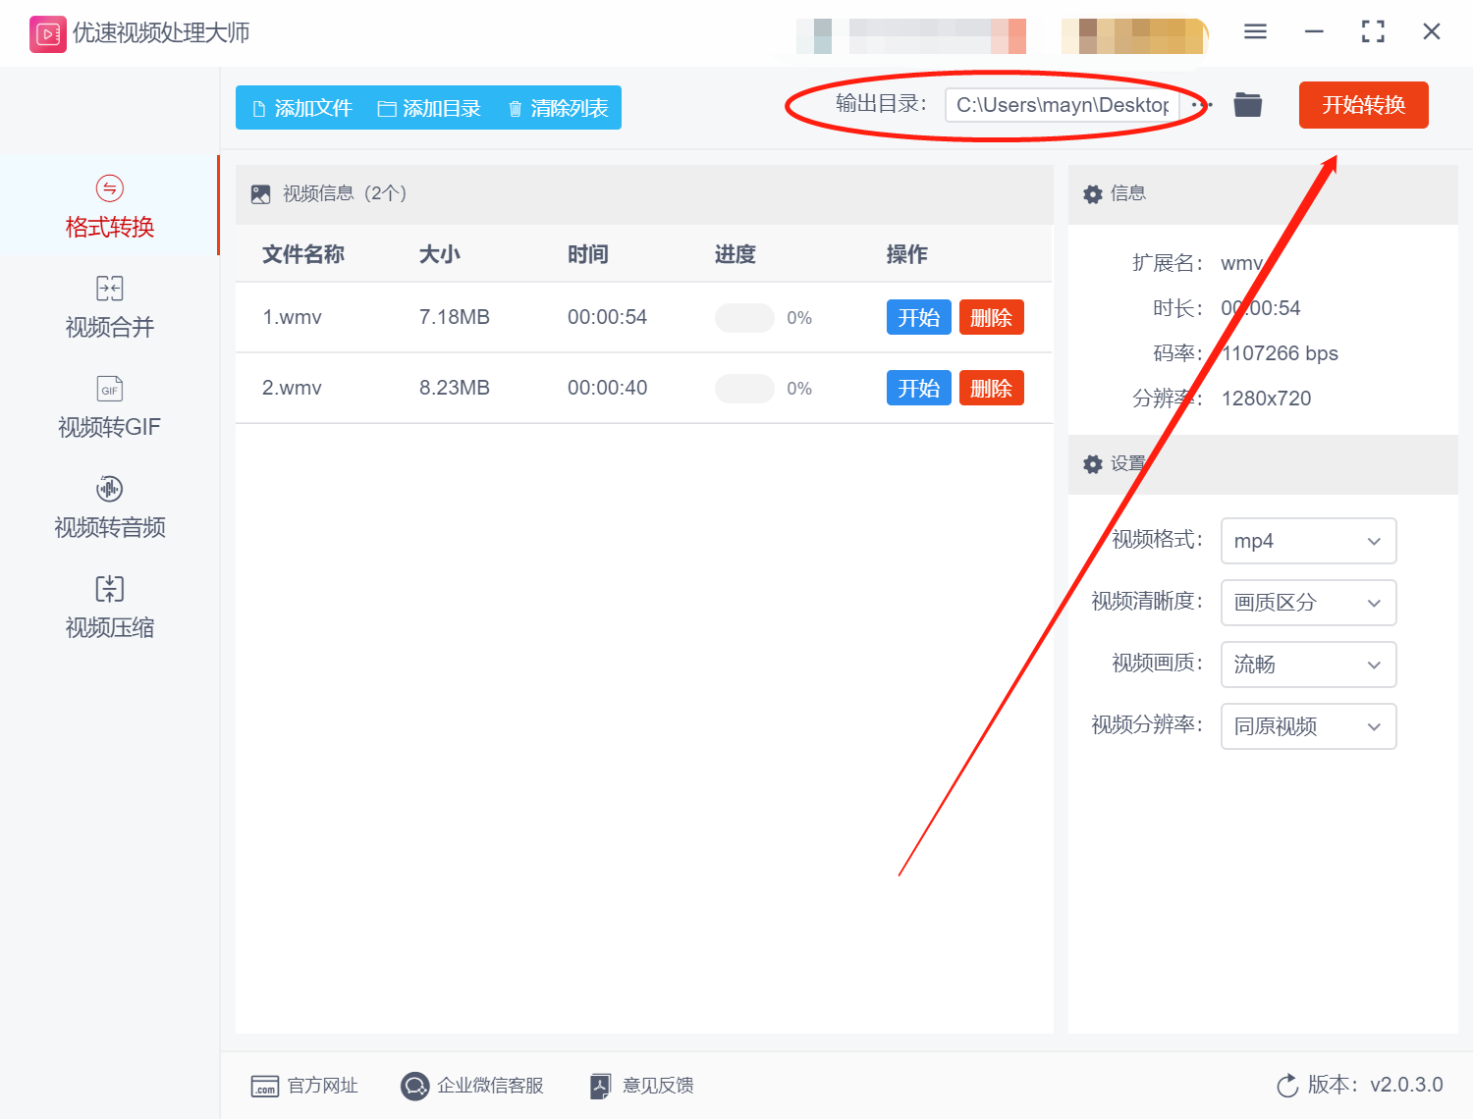1473x1119 pixels.
Task: Open the 视频分辨率 同原视频 dropdown
Action: (x=1308, y=726)
